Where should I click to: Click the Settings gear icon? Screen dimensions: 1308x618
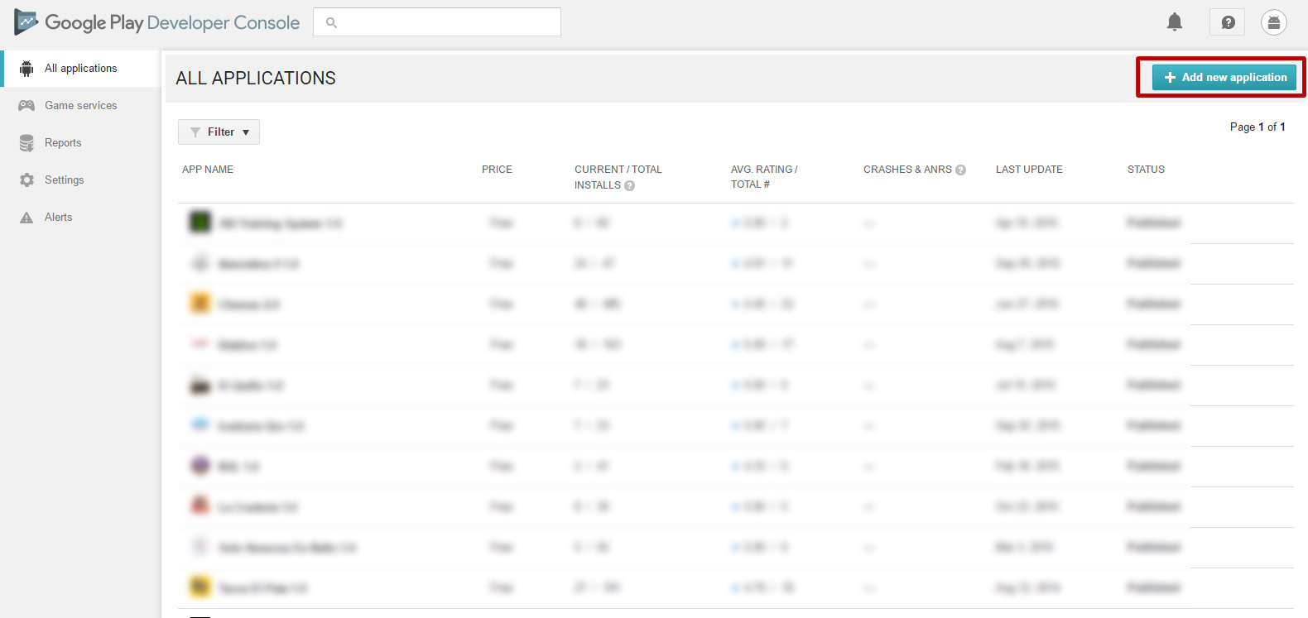pyautogui.click(x=26, y=180)
